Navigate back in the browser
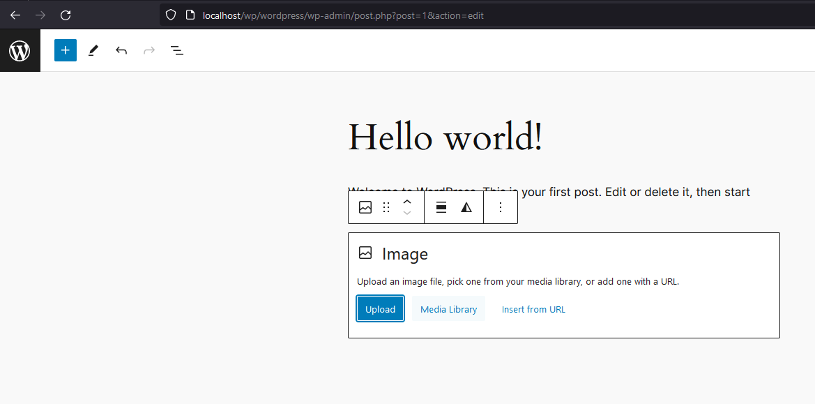 15,15
